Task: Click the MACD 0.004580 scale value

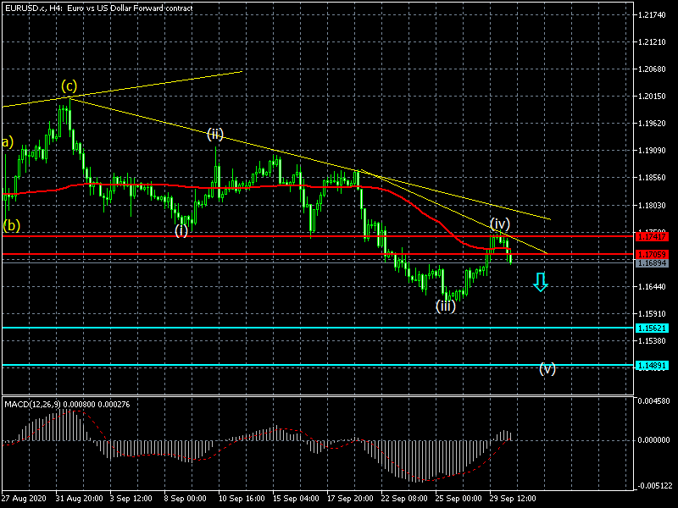Action: click(x=653, y=401)
